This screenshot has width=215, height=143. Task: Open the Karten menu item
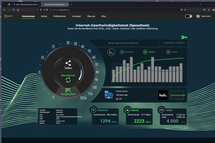pos(44,16)
